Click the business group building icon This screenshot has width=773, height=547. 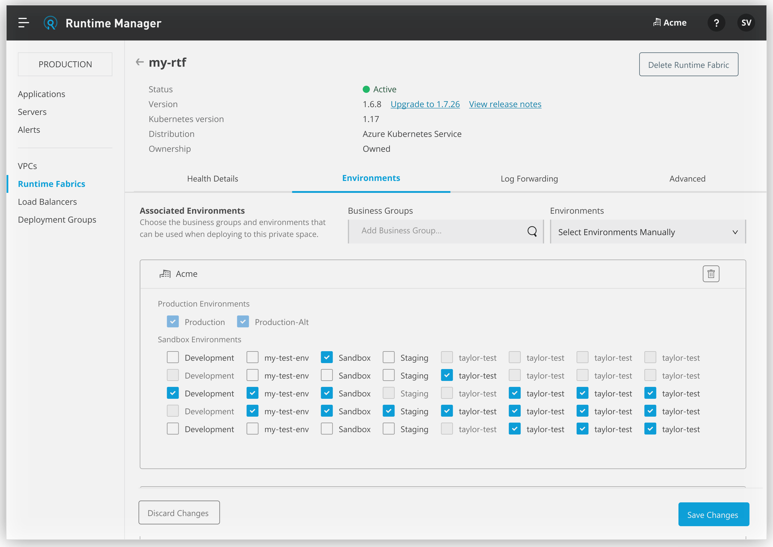[x=165, y=273]
